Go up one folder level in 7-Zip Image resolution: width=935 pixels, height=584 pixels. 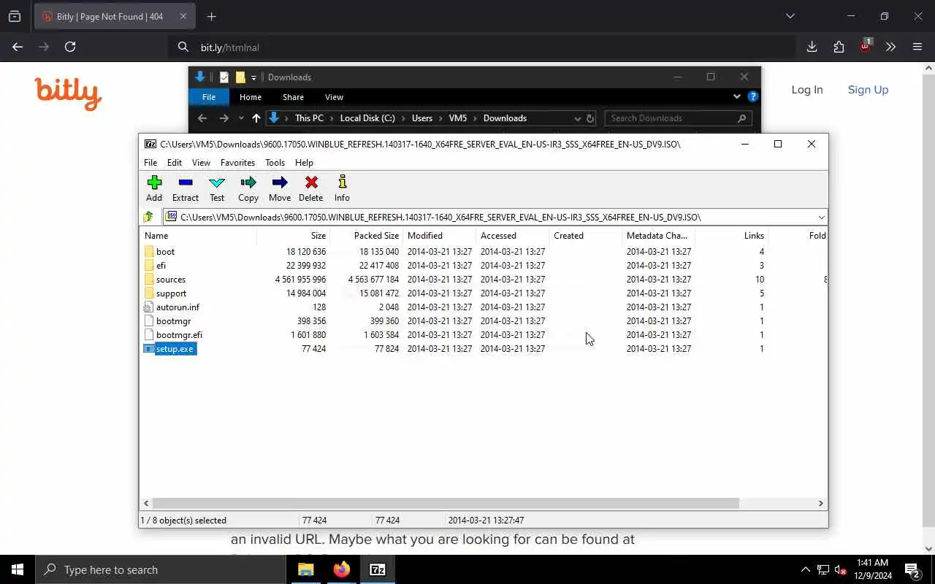coord(149,217)
